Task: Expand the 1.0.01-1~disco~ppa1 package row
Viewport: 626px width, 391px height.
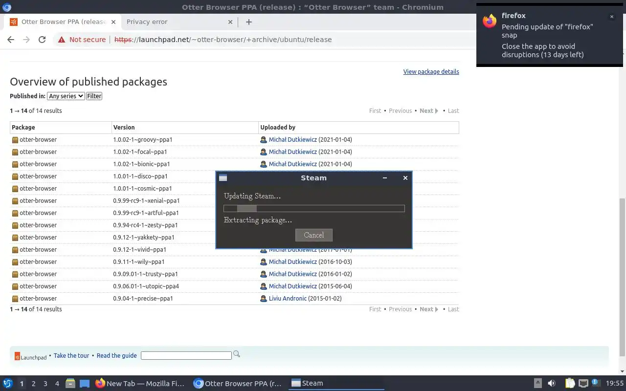Action: [112, 176]
